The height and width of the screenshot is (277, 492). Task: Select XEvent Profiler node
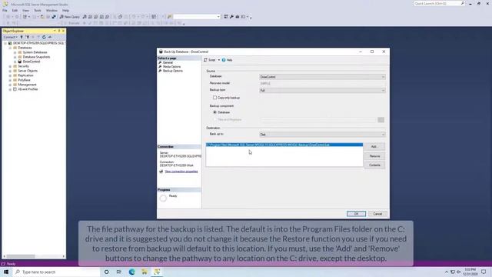28,89
